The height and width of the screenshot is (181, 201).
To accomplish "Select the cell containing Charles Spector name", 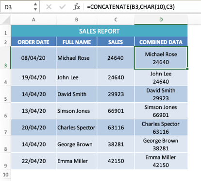I will point(76,127).
